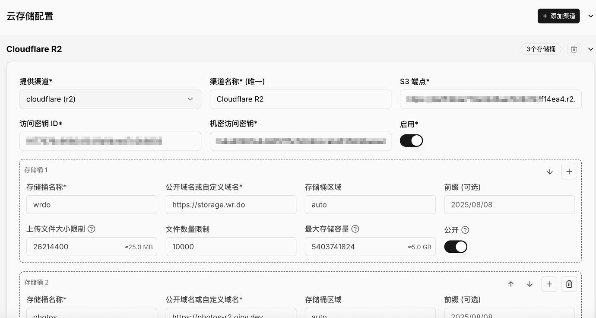Focus bucket 1 前缀 field 2025/08/08
596x318 pixels.
[x=509, y=205]
